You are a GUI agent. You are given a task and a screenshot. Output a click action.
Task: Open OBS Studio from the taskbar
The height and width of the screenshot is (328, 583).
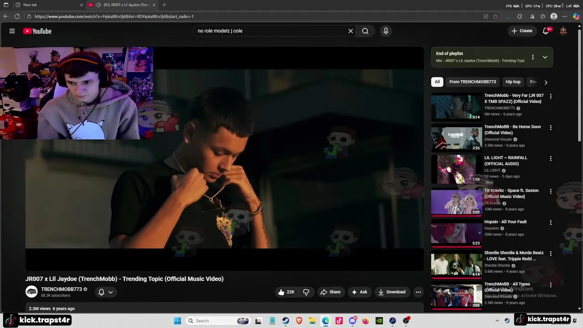[406, 321]
